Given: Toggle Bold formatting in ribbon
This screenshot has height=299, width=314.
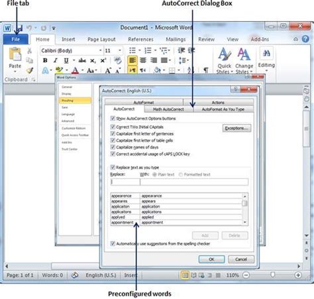Looking at the screenshot, I should point(45,60).
